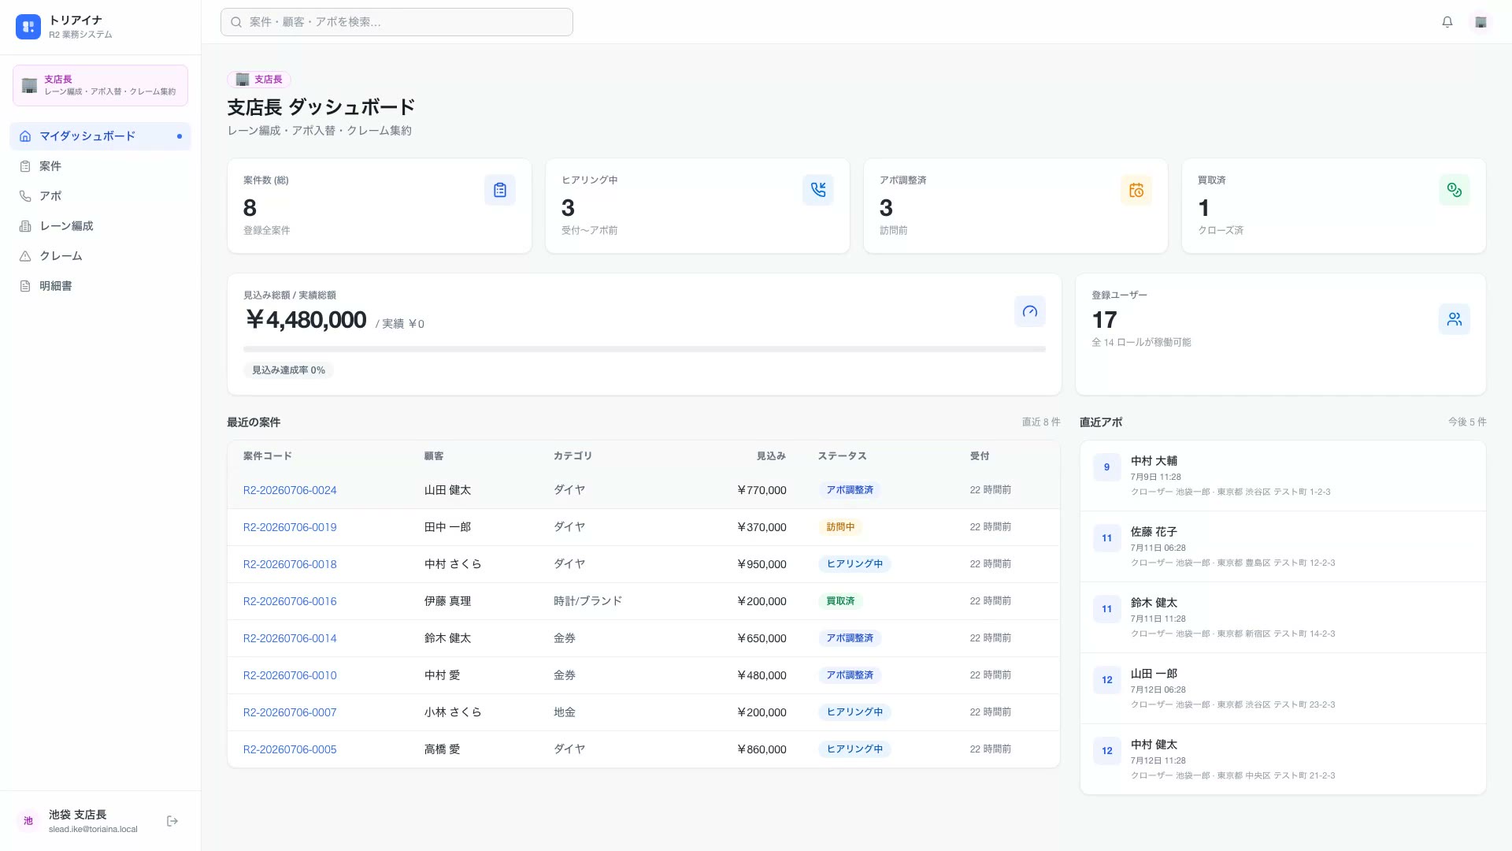
Task: Click date badge 11 for 佐藤 花子
Action: coord(1106,538)
